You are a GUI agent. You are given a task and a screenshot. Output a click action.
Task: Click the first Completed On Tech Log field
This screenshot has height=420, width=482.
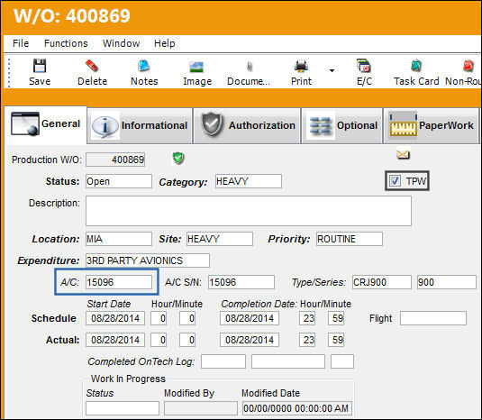pos(223,361)
